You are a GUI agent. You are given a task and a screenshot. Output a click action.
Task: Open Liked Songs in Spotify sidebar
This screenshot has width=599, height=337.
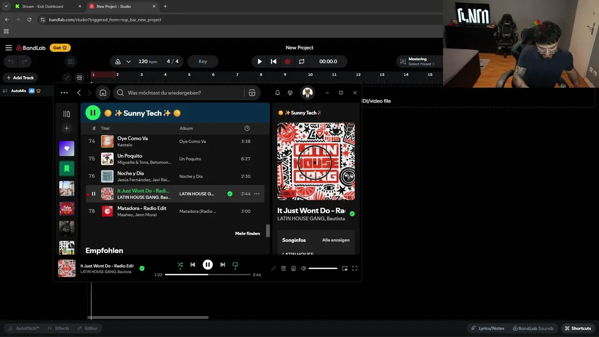coord(66,148)
